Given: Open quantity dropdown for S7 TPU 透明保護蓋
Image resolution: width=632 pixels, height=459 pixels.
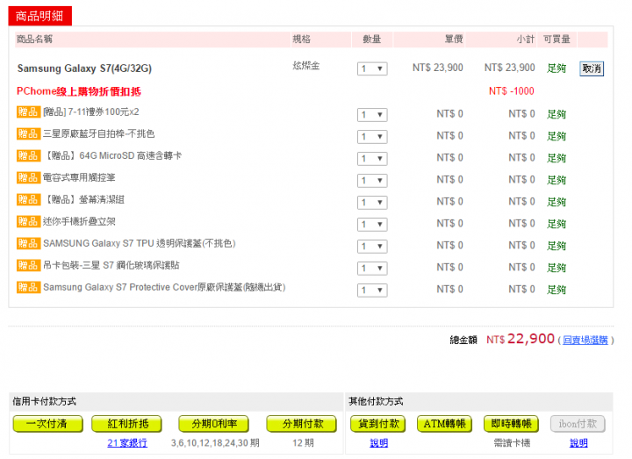Looking at the screenshot, I should tap(372, 247).
